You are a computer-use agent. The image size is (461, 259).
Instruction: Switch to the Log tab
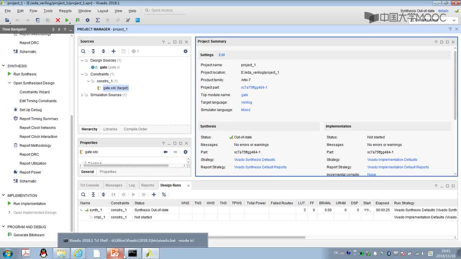click(132, 185)
